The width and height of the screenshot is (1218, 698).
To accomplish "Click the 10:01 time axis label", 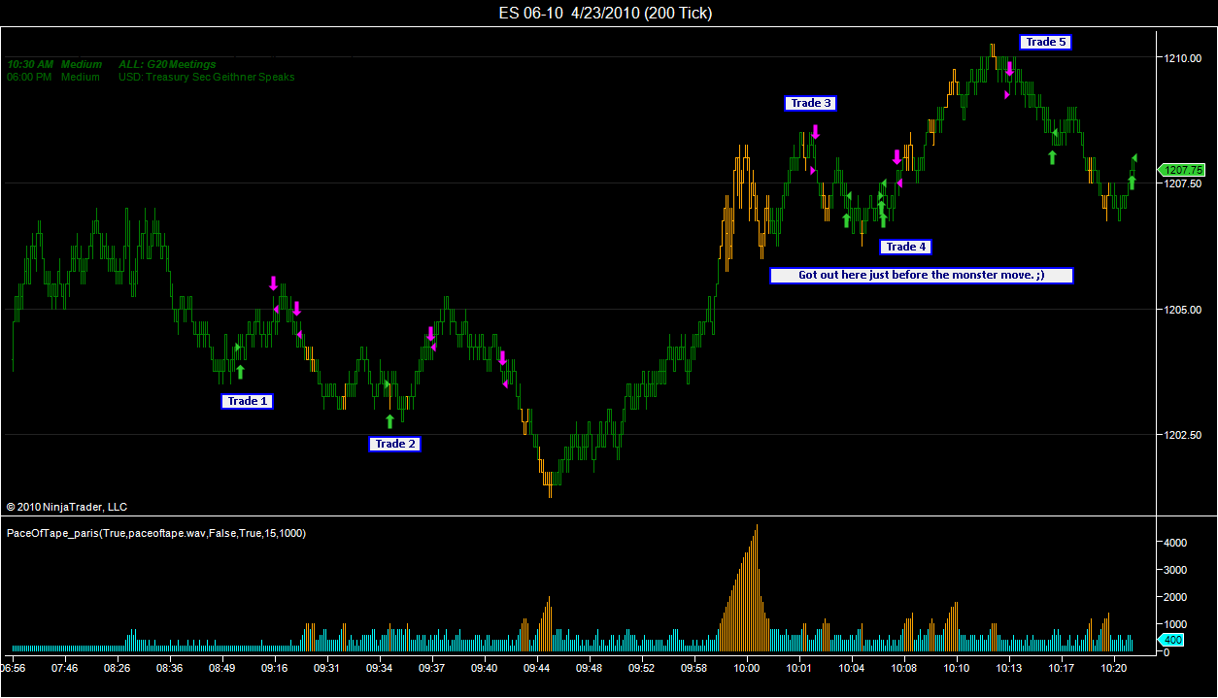I will pyautogui.click(x=799, y=668).
